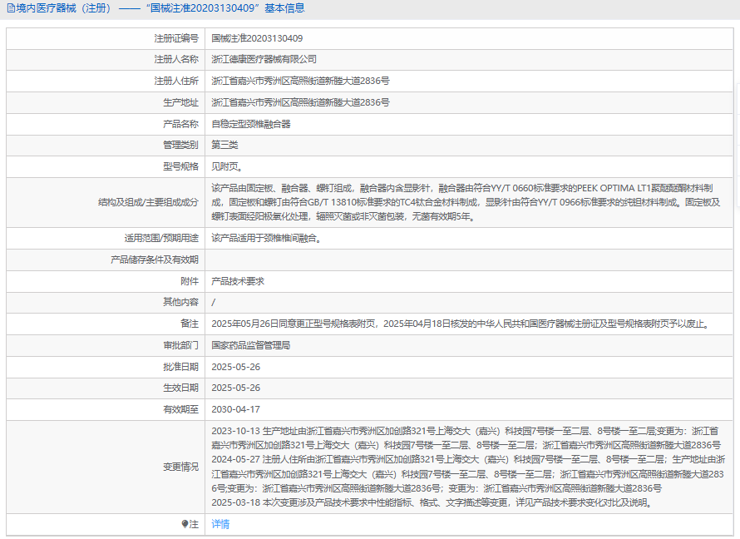Click the 结构及组成/主要组成成分 label
Image resolution: width=740 pixels, height=539 pixels.
coord(149,202)
